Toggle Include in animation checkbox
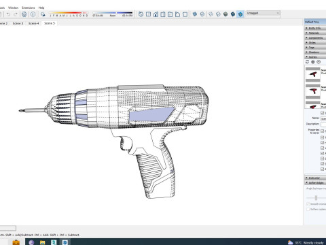Screen dimensions: 326x245 (323, 113)
